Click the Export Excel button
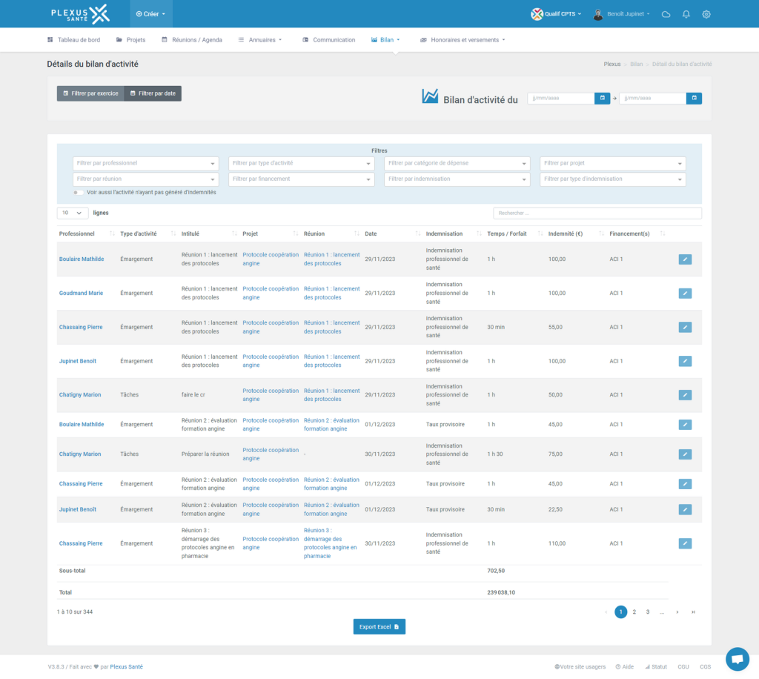The height and width of the screenshot is (679, 759). click(x=379, y=627)
